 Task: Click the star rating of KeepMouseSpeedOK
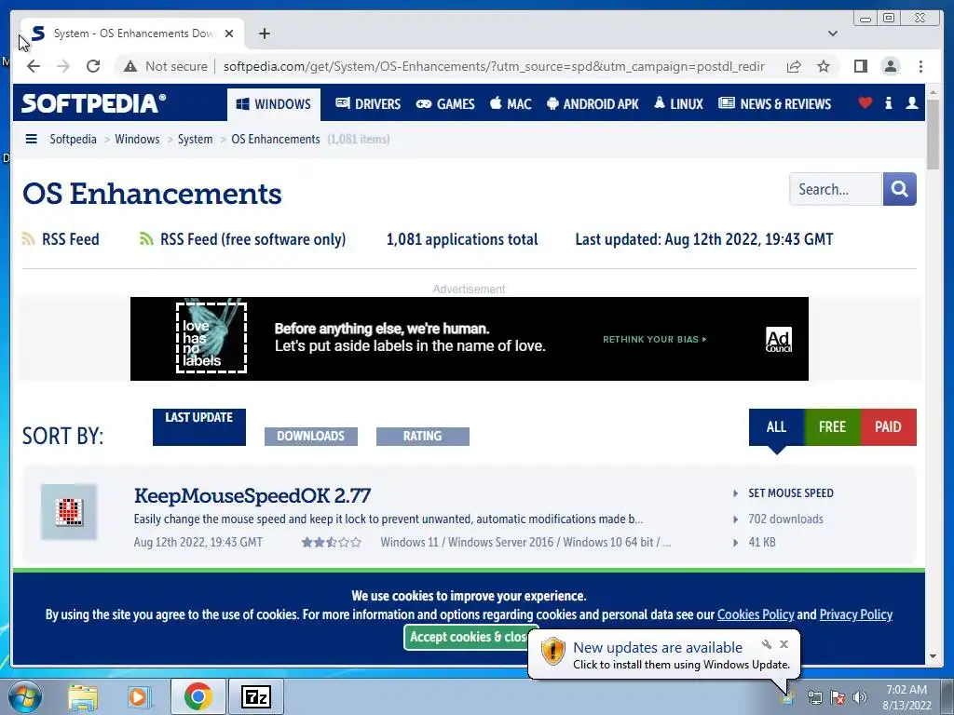click(331, 542)
